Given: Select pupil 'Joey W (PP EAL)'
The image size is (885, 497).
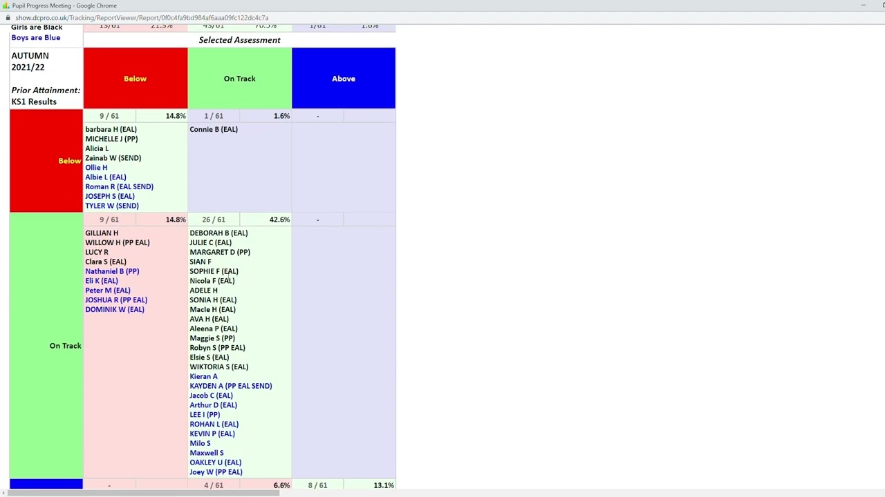Looking at the screenshot, I should (216, 472).
